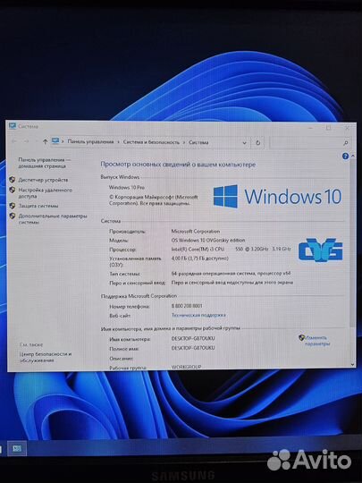Open Настройка удаленного доступа
This screenshot has height=483, width=362.
pyautogui.click(x=45, y=193)
